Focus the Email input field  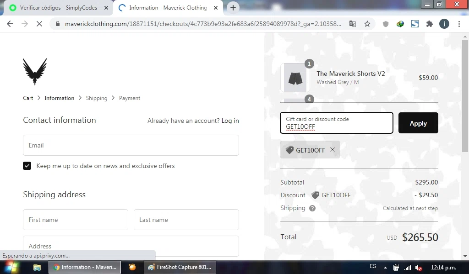(131, 145)
